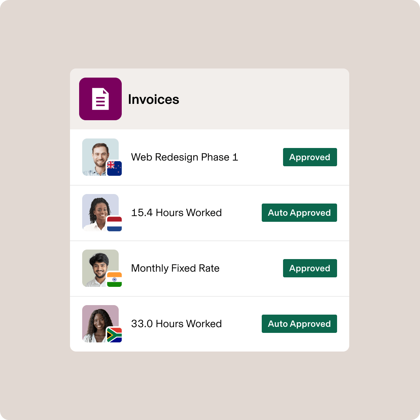
Task: Select the Invoices panel header area
Action: point(209,99)
